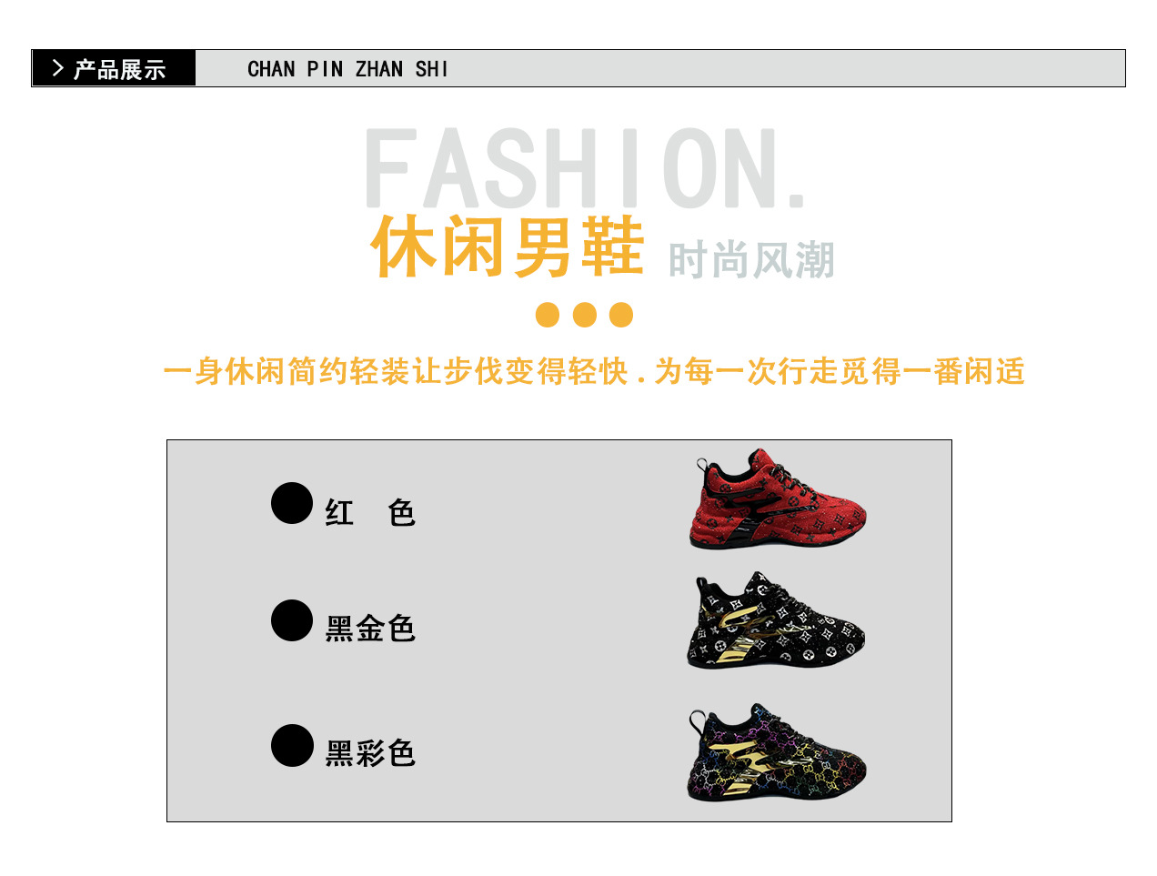Screen dimensions: 1157x876
Task: Click the orange slogan sentence
Action: pos(594,371)
